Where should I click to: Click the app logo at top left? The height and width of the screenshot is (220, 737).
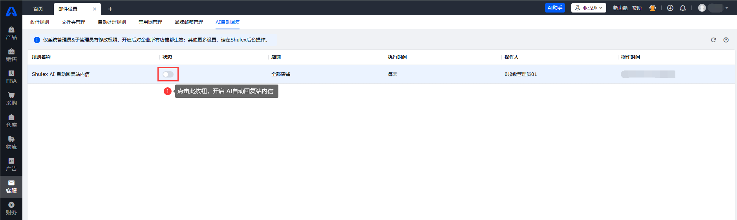click(x=11, y=11)
